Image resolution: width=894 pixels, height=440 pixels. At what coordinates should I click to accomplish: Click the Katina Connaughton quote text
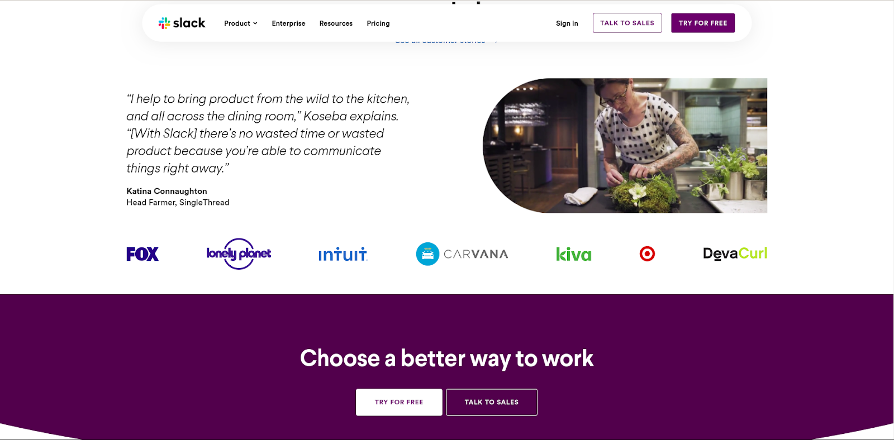coord(268,133)
